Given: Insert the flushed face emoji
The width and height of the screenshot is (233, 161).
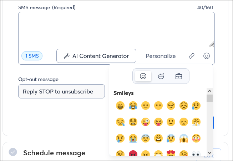Looking at the screenshot, I should tap(196, 138).
